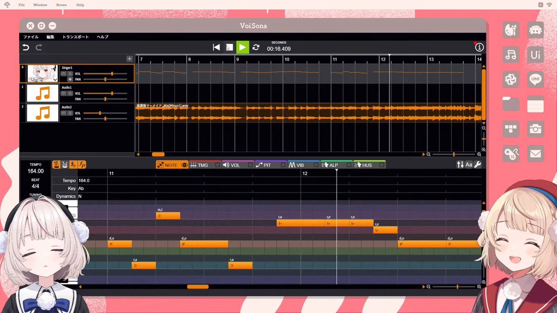The width and height of the screenshot is (557, 313).
Task: Enable the VIB display checkbox
Action: pyautogui.click(x=316, y=165)
